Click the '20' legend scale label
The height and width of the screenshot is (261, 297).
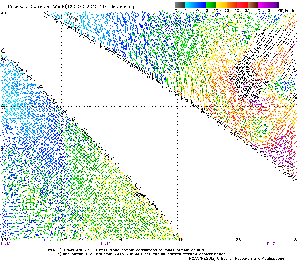click(x=216, y=11)
